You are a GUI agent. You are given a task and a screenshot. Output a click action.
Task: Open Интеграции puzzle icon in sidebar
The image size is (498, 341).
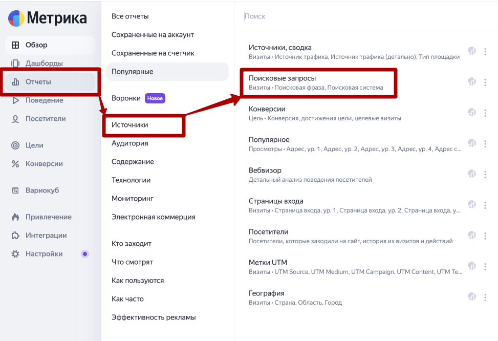tap(15, 236)
